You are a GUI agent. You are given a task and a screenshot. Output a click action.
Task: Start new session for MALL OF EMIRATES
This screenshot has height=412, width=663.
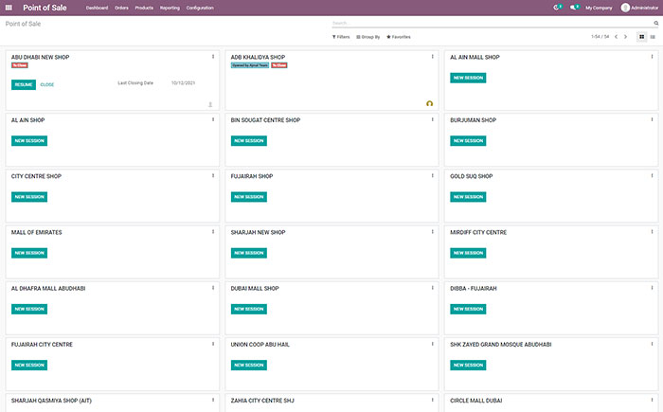(x=29, y=253)
